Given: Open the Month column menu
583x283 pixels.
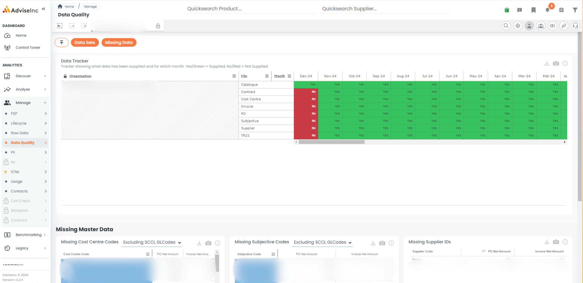Looking at the screenshot, I should click(x=289, y=76).
